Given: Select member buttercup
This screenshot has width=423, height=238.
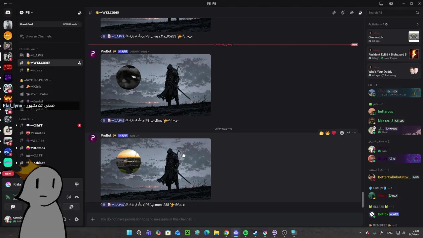Looking at the screenshot, I should coord(394,112).
